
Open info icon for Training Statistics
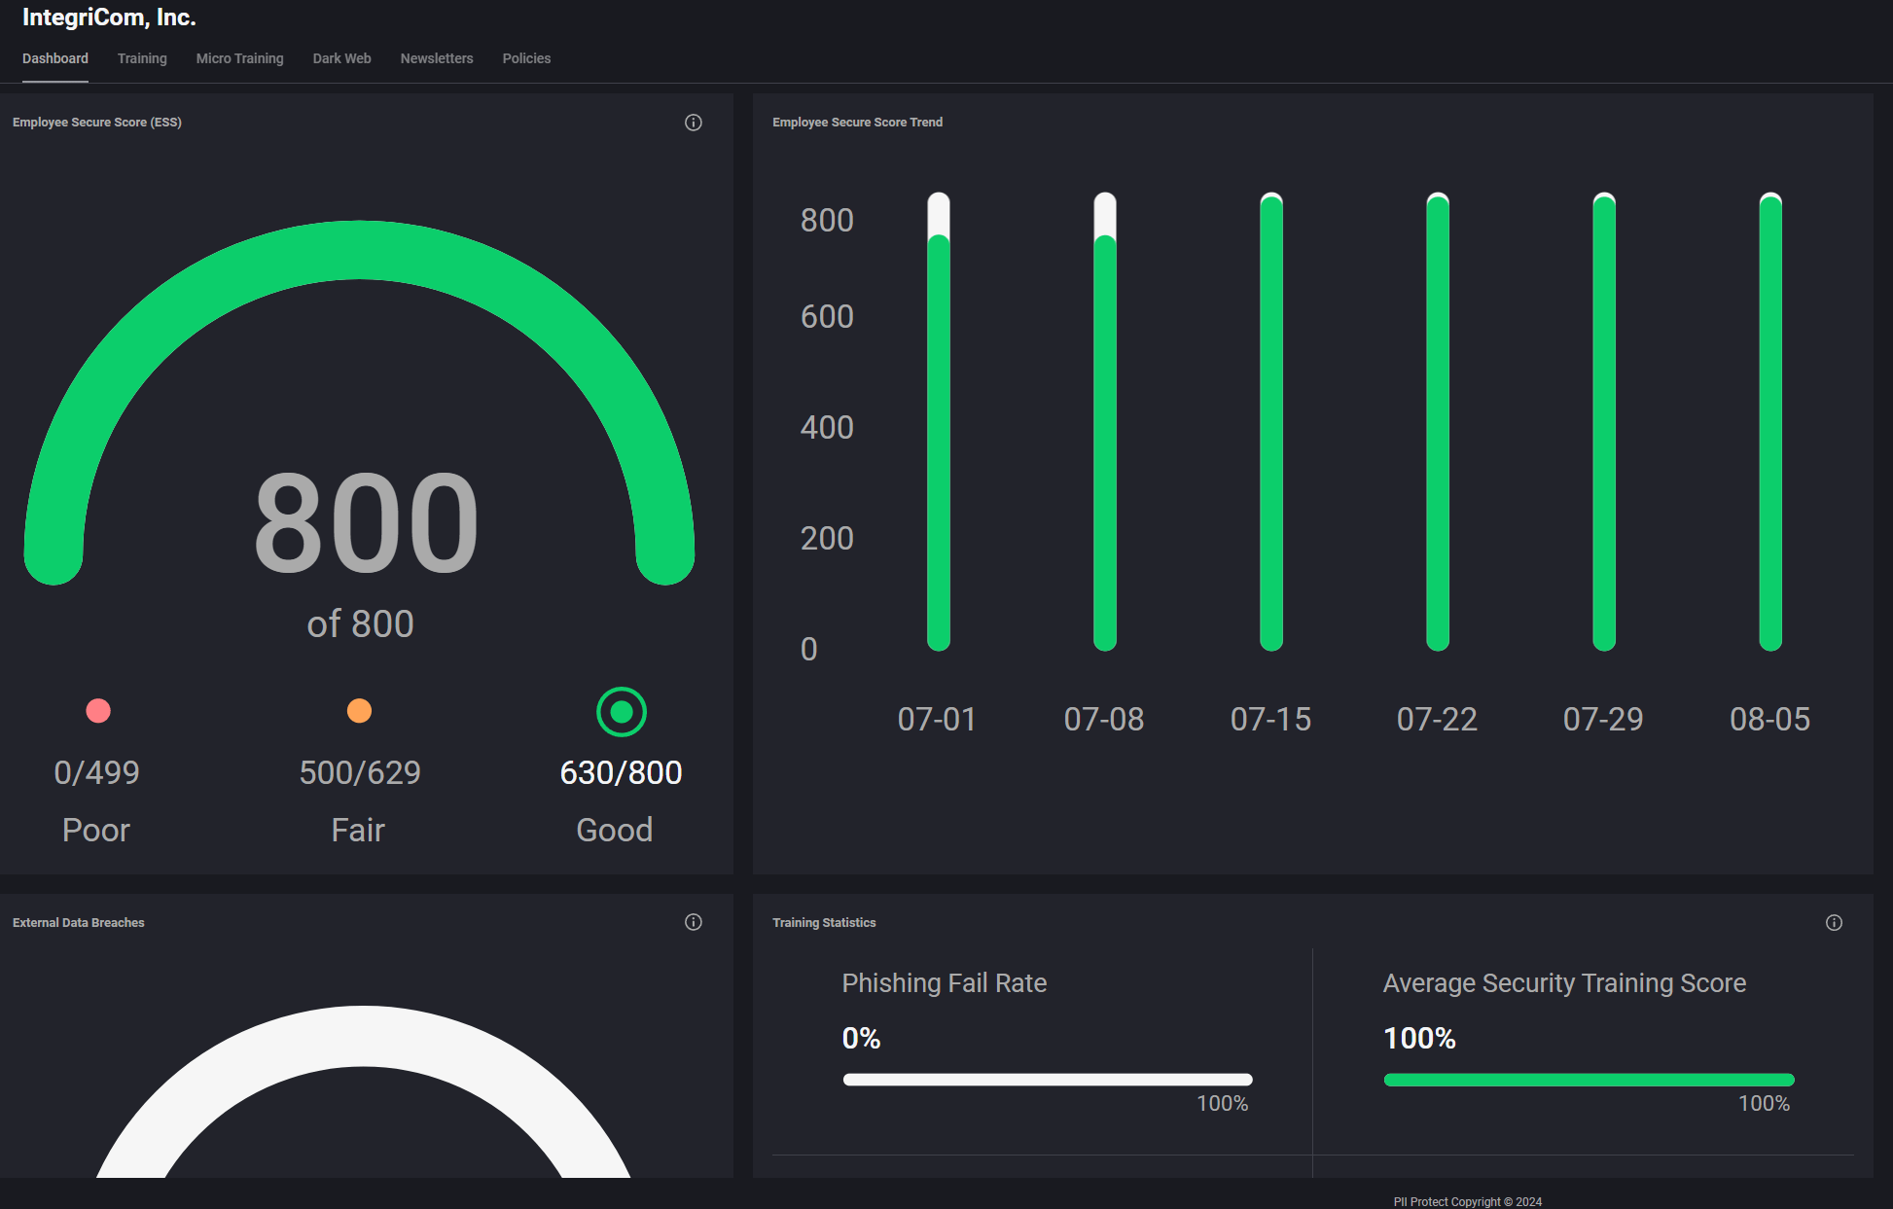[x=1834, y=923]
